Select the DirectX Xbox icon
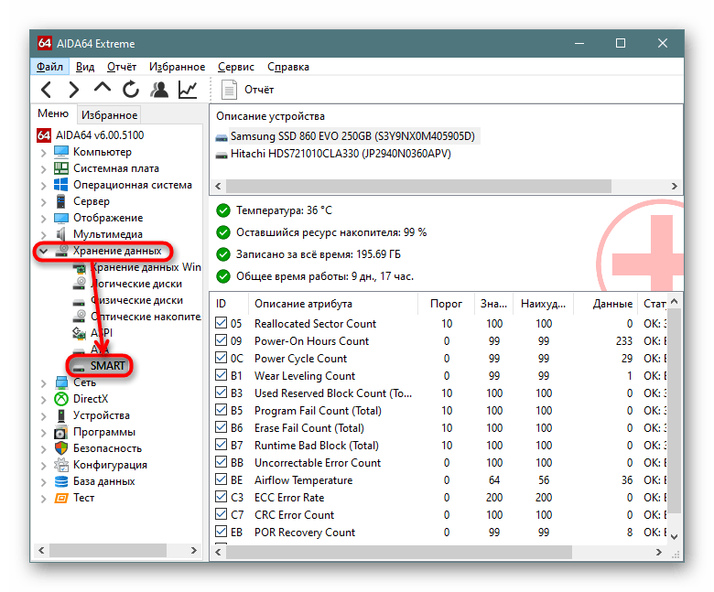The image size is (714, 592). click(x=61, y=399)
